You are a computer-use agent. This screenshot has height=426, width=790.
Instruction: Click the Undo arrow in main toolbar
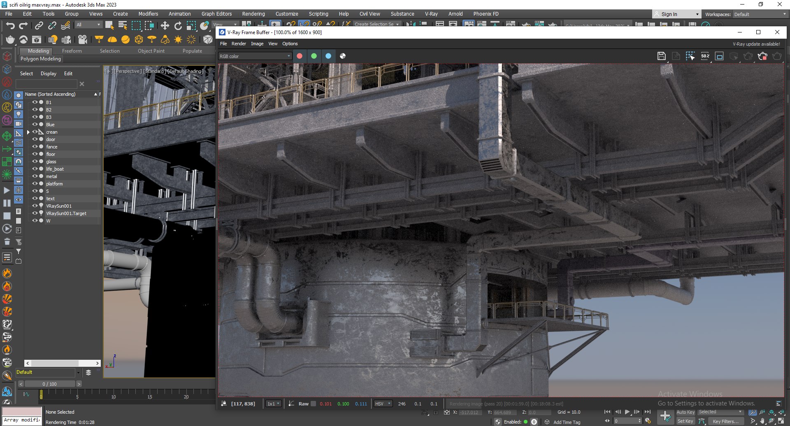click(x=10, y=25)
